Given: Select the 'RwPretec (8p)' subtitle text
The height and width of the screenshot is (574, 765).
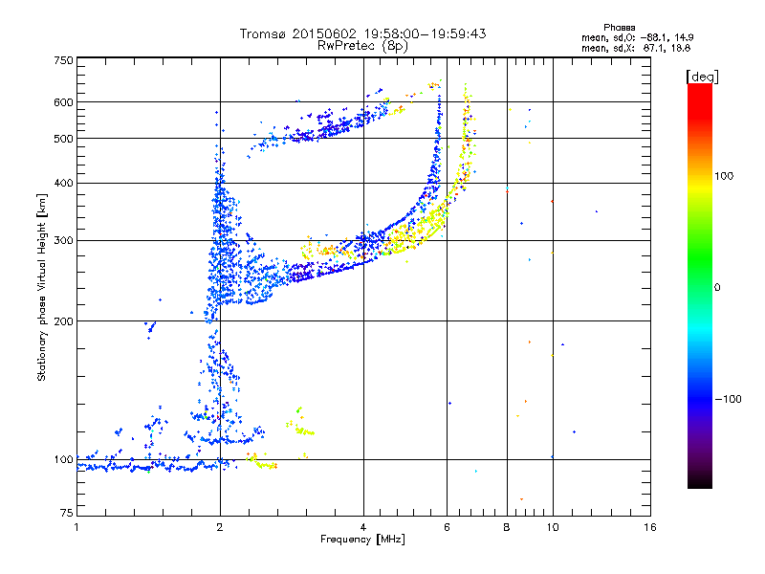Looking at the screenshot, I should (362, 46).
